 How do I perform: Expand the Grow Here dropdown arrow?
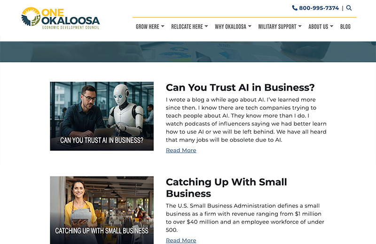pyautogui.click(x=163, y=26)
